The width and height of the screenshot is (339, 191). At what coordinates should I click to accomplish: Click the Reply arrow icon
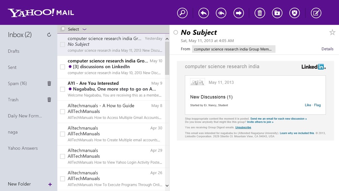(204, 13)
